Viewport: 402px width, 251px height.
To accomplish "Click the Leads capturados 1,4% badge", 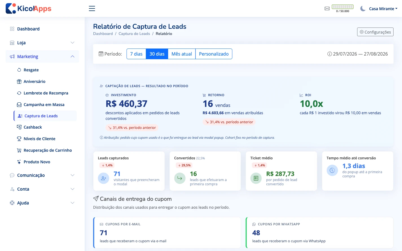I will [x=107, y=165].
